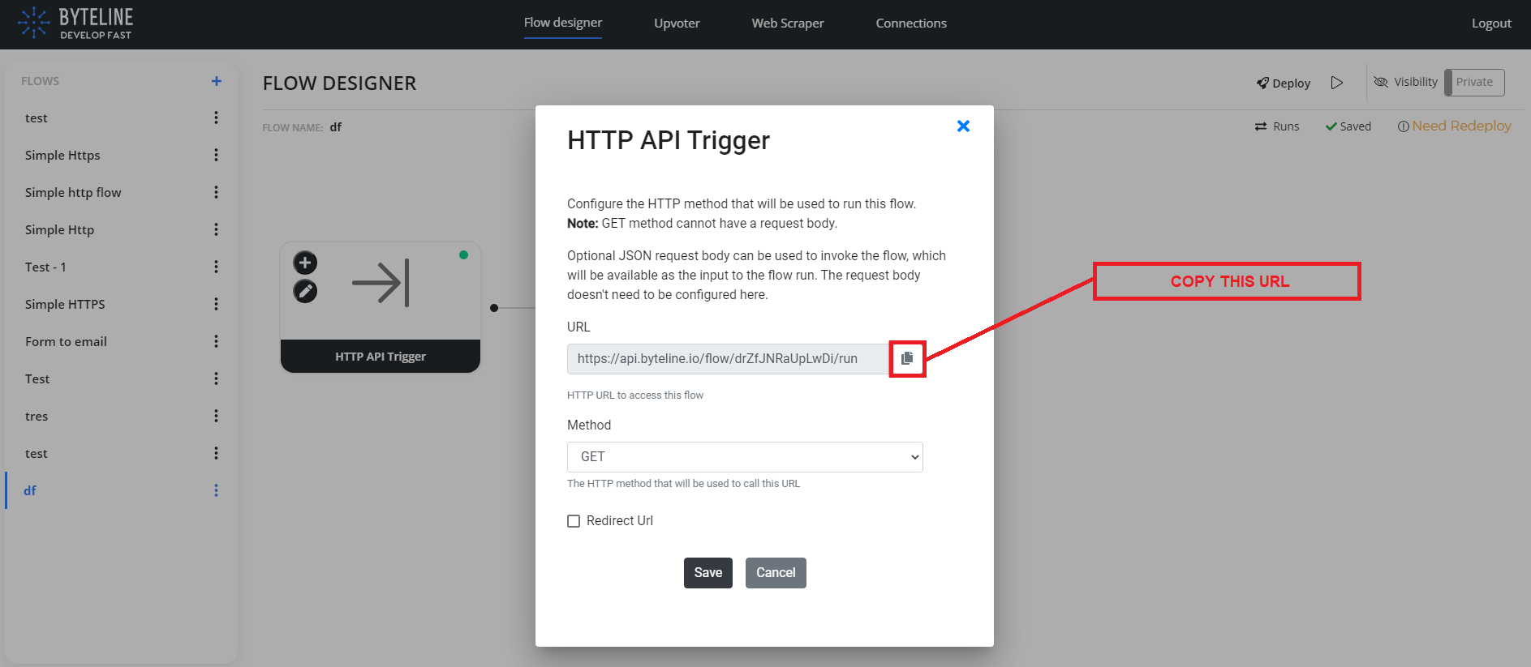Open options menu for Simple http flow
1531x667 pixels.
tap(216, 192)
